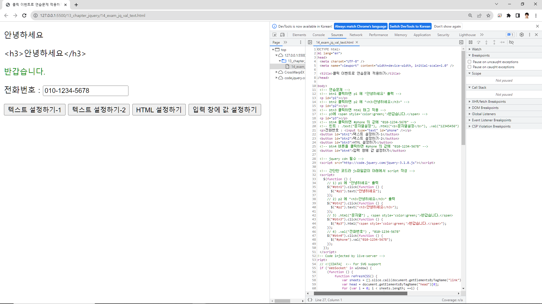542x304 pixels.
Task: Open the Chrome extensions puzzle icon
Action: pos(509,15)
